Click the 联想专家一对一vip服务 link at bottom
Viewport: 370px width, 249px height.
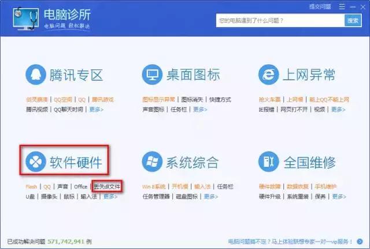[x=290, y=241]
